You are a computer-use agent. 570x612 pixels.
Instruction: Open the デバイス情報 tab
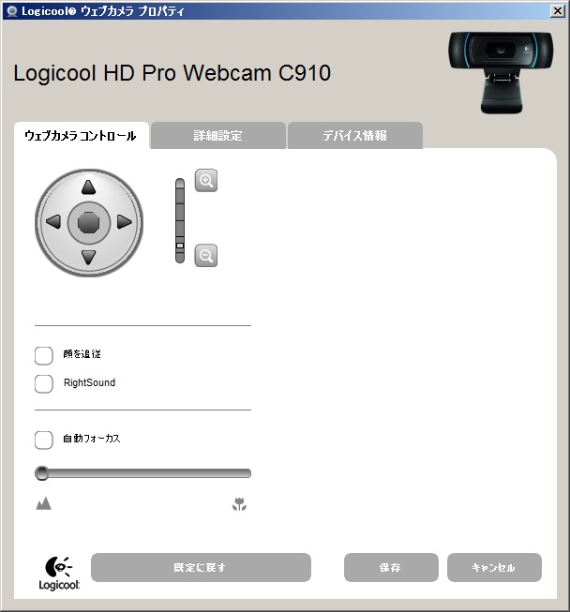click(x=355, y=136)
